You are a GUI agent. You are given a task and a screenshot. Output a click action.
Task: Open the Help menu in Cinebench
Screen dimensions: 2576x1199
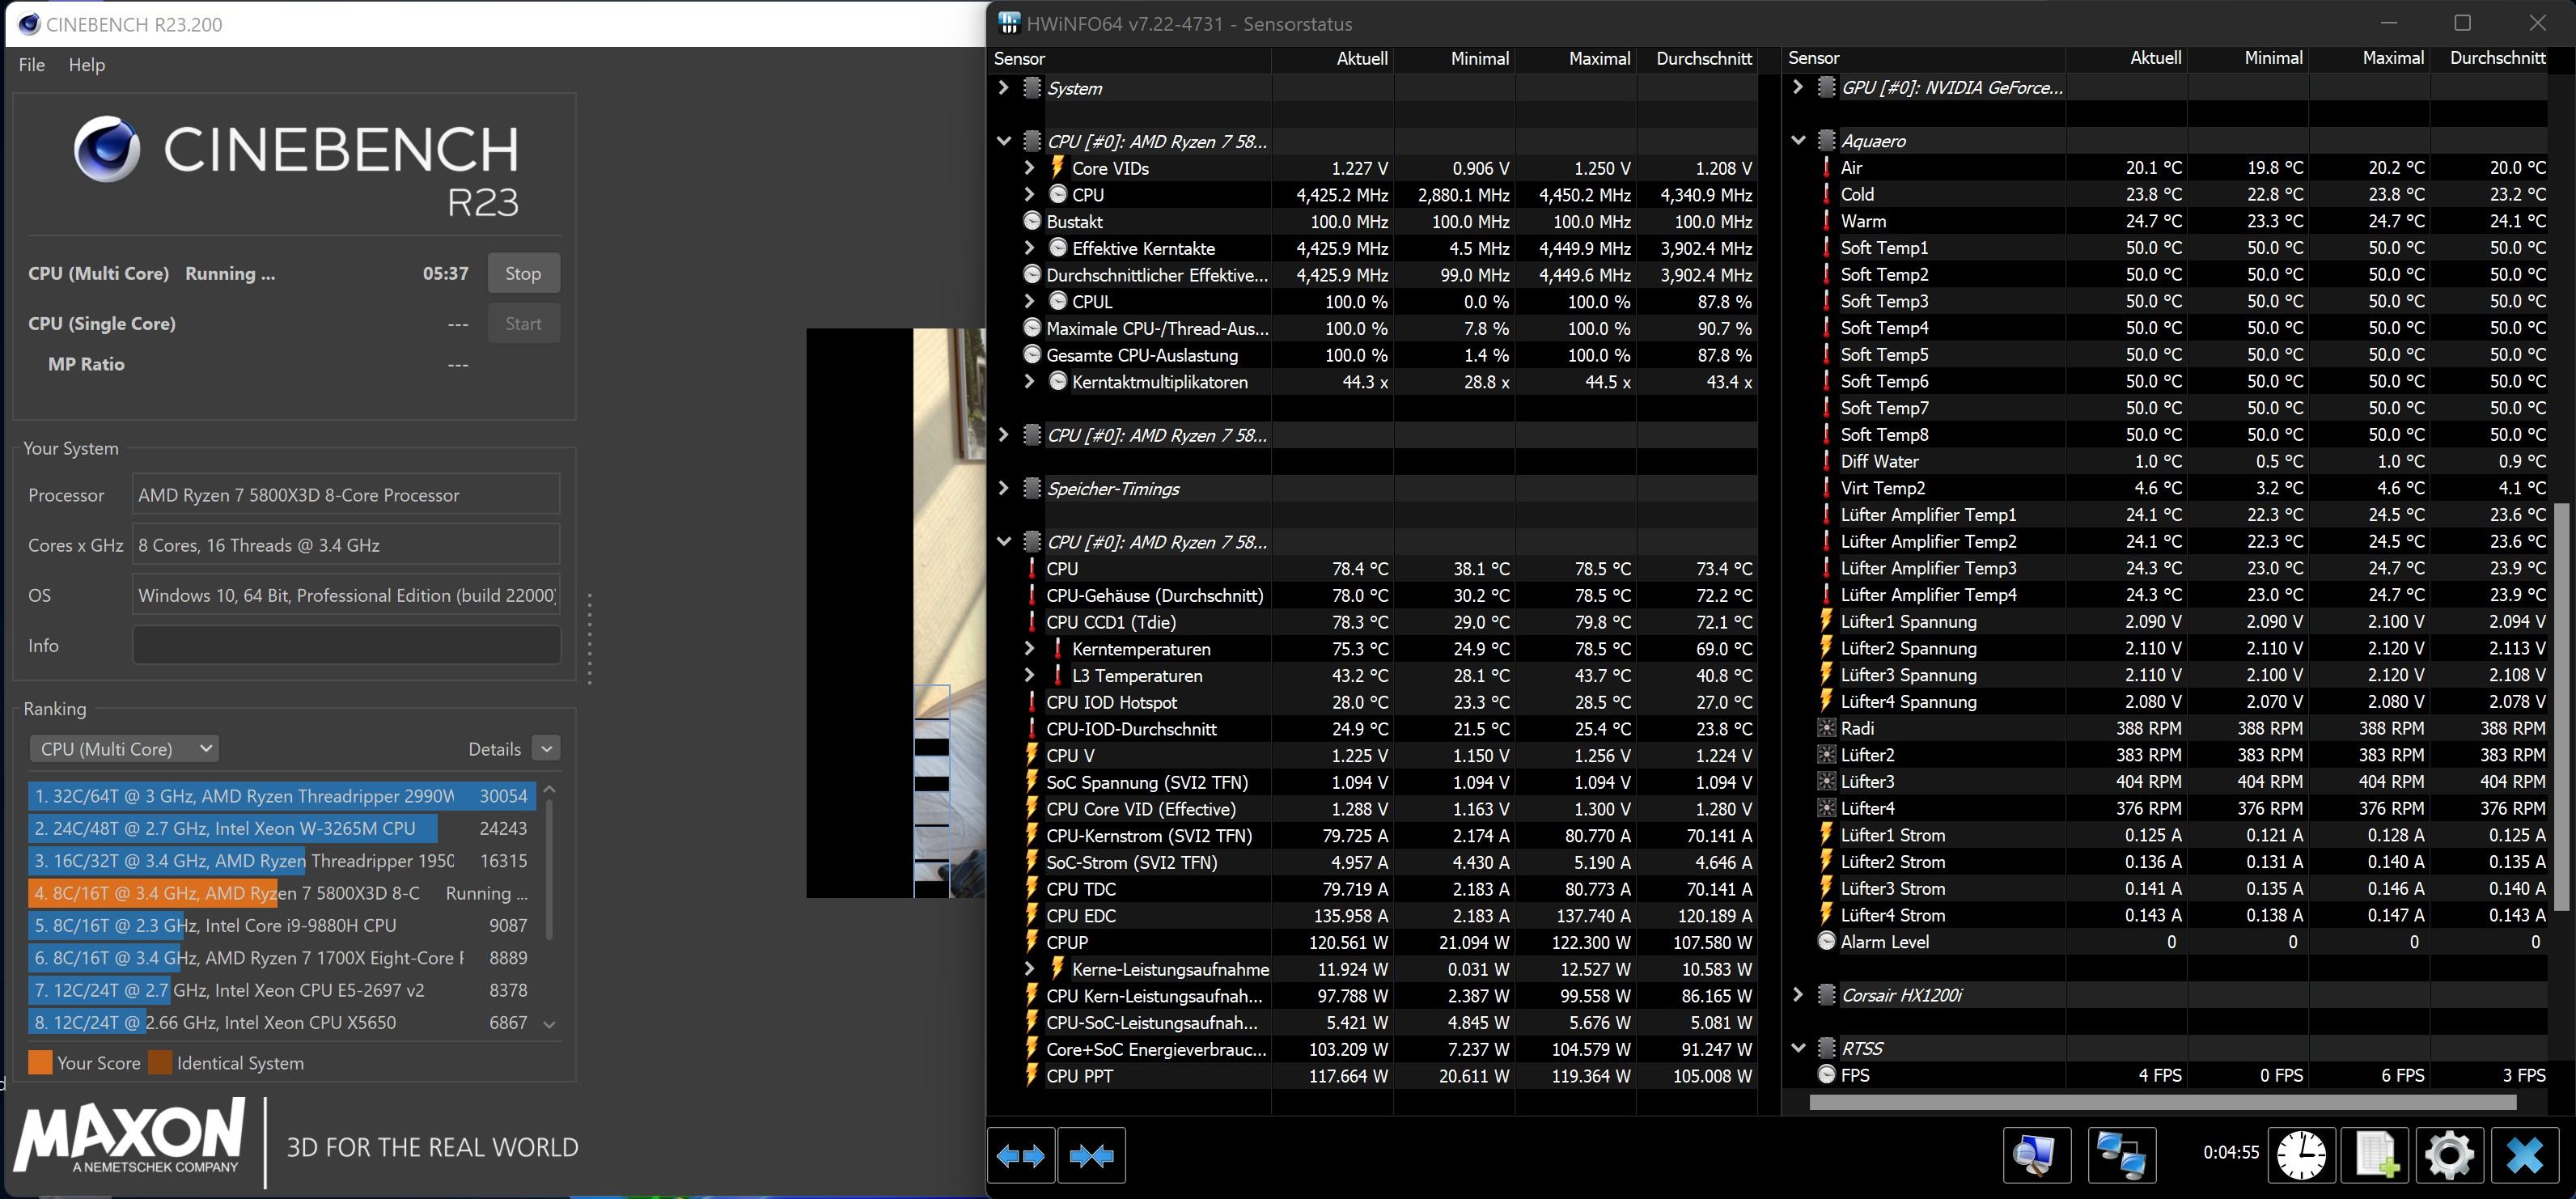click(x=87, y=65)
